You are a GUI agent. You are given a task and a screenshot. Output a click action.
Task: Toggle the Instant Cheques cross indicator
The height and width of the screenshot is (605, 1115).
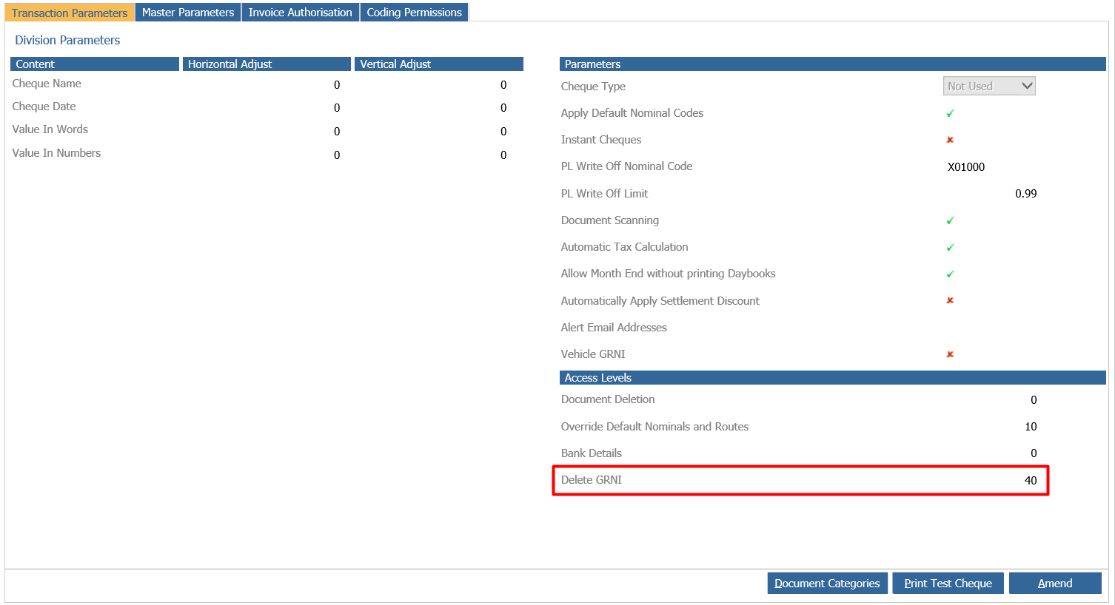point(950,140)
